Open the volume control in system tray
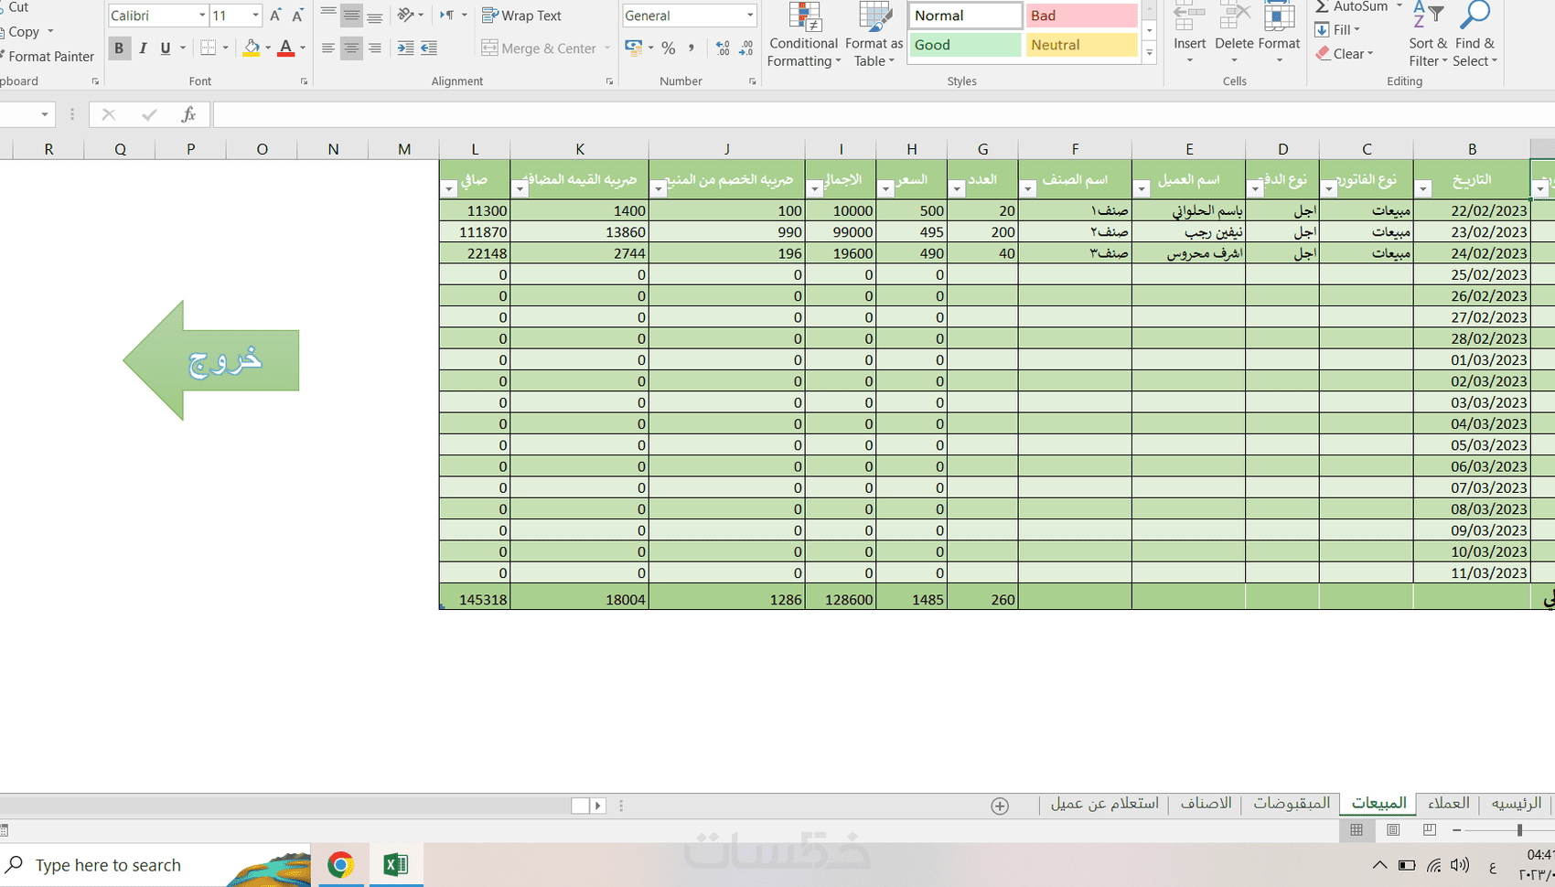 coord(1460,865)
